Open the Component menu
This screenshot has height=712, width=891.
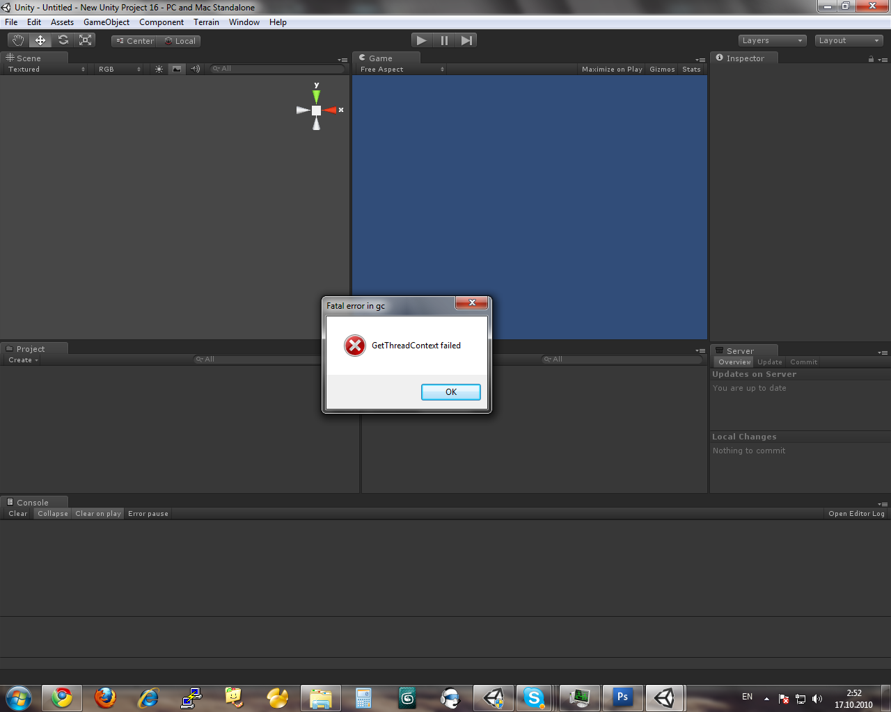(161, 22)
